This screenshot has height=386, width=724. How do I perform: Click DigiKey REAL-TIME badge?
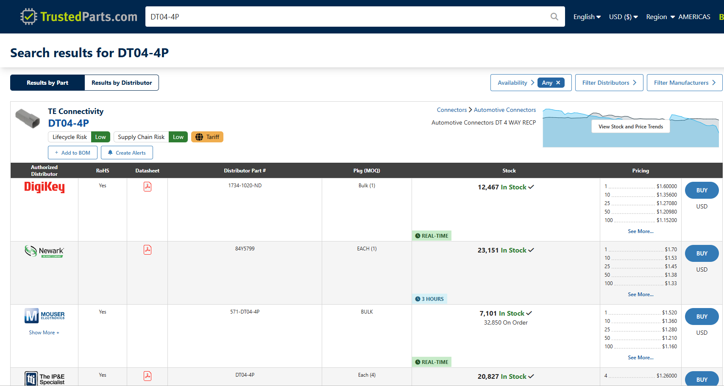[432, 236]
